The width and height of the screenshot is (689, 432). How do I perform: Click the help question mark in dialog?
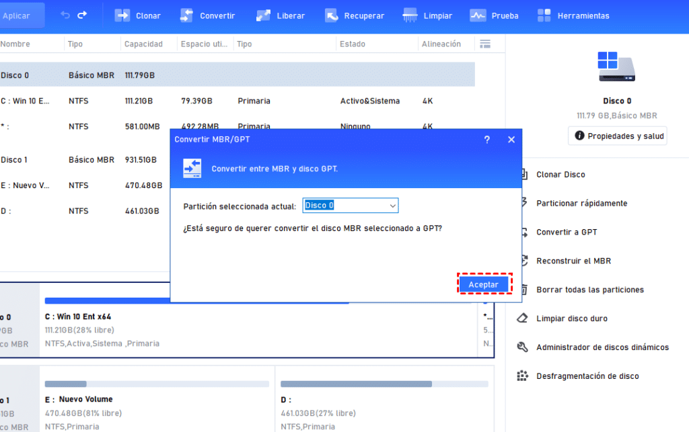[487, 140]
